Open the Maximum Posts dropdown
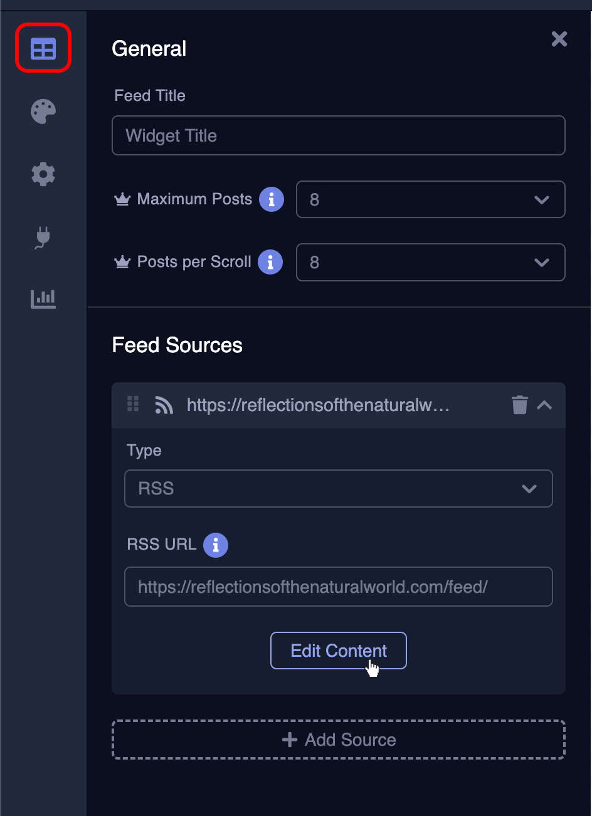This screenshot has height=816, width=592. [x=430, y=199]
